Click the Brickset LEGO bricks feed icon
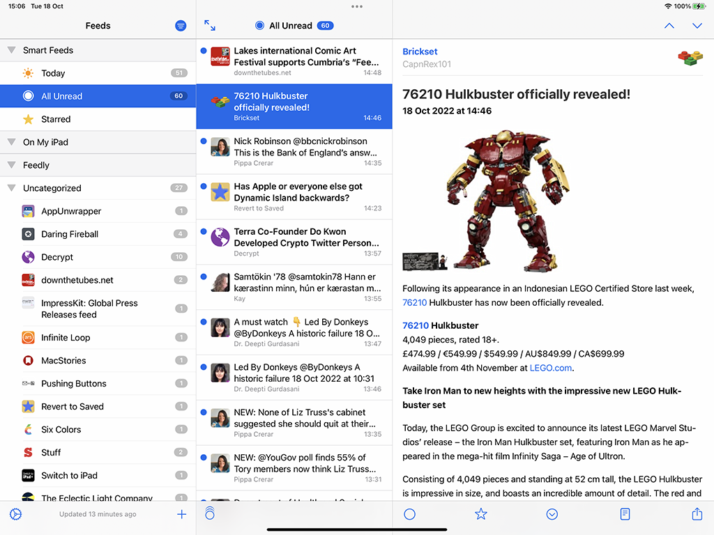Screen dimensions: 714x535 click(690, 58)
